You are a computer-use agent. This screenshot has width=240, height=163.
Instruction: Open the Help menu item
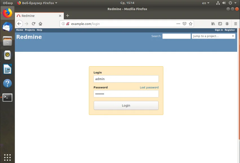(39, 30)
